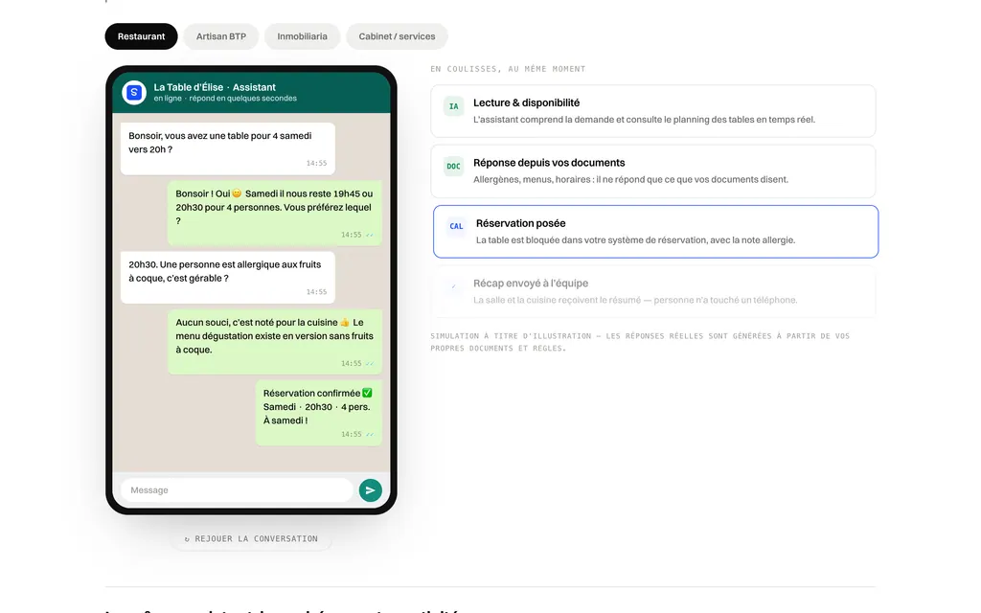Select Réponse depuis vos documents title
The width and height of the screenshot is (981, 613).
tap(549, 163)
